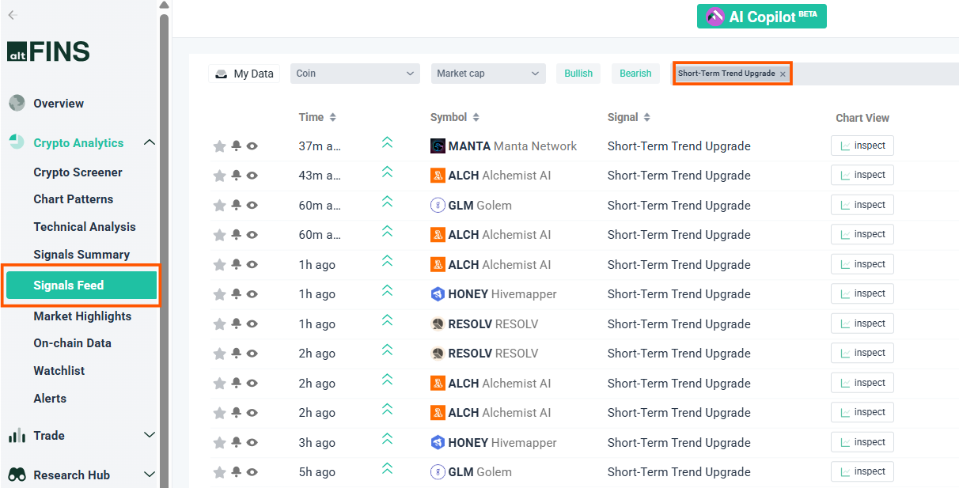Click the back arrow above the logo

(13, 15)
